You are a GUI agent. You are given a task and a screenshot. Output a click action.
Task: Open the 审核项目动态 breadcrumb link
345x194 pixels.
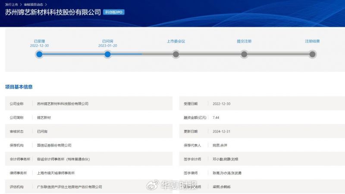(x=34, y=4)
